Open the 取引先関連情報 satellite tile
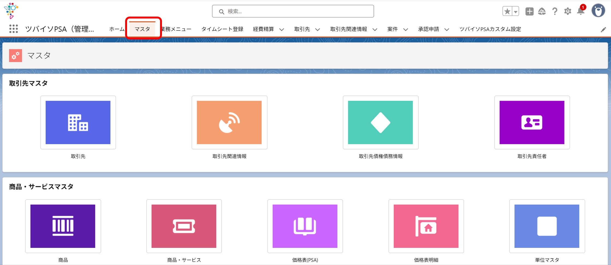This screenshot has height=265, width=611. tap(229, 122)
